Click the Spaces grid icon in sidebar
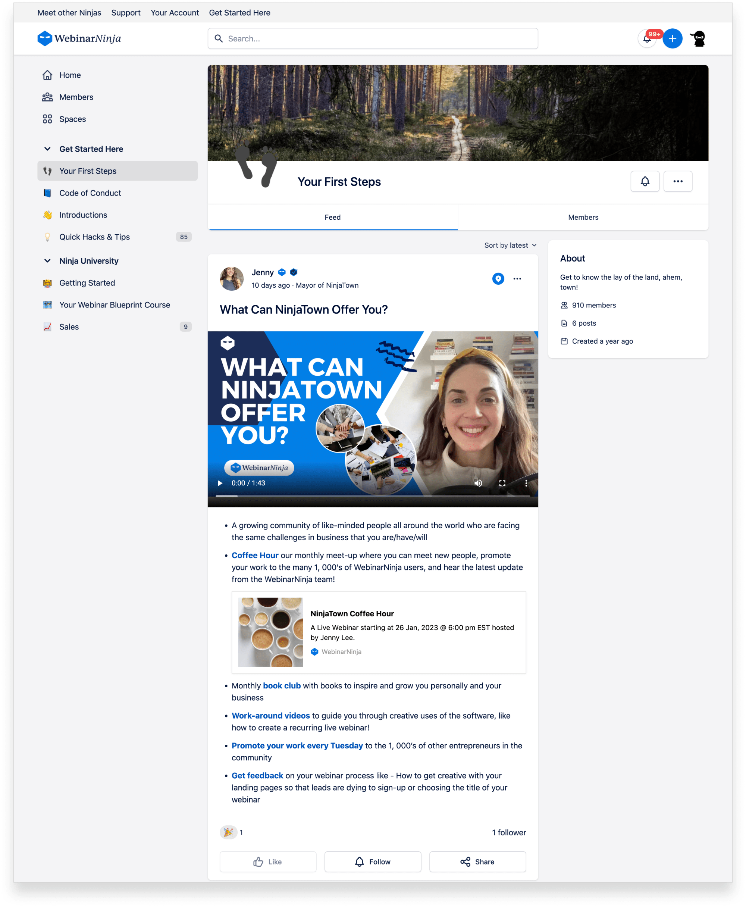The image size is (746, 907). pyautogui.click(x=47, y=119)
